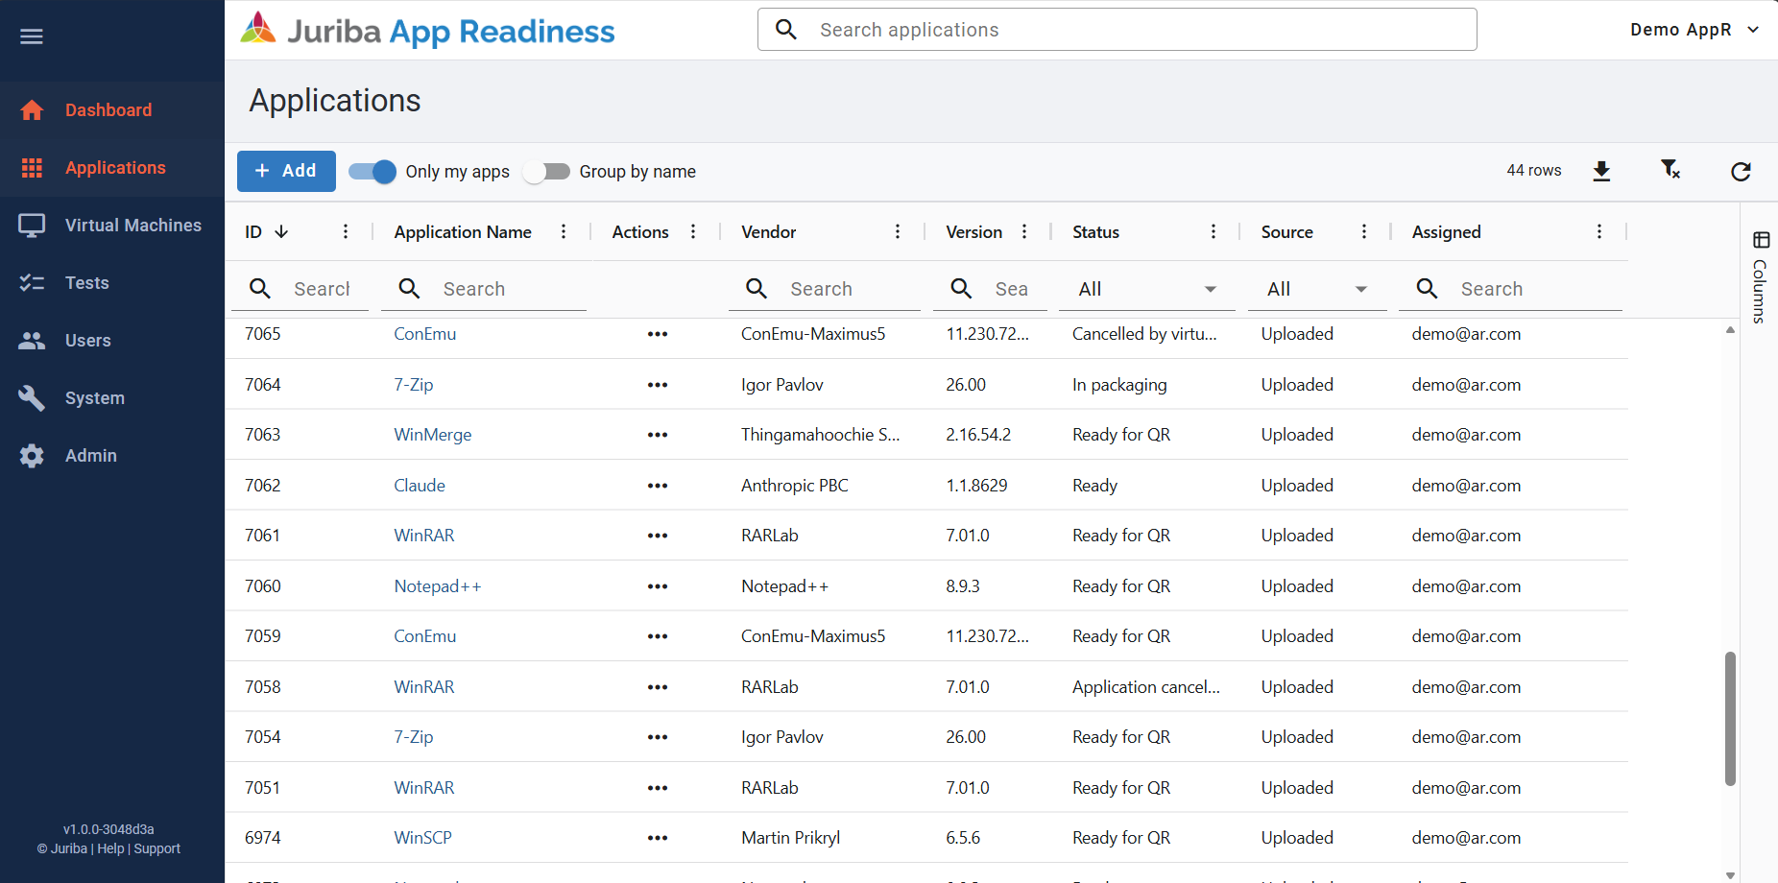Image resolution: width=1778 pixels, height=883 pixels.
Task: Enable Group by name switch
Action: [546, 172]
